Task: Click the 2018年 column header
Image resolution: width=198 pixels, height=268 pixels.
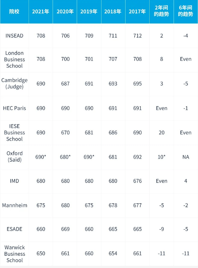Action: [113, 11]
